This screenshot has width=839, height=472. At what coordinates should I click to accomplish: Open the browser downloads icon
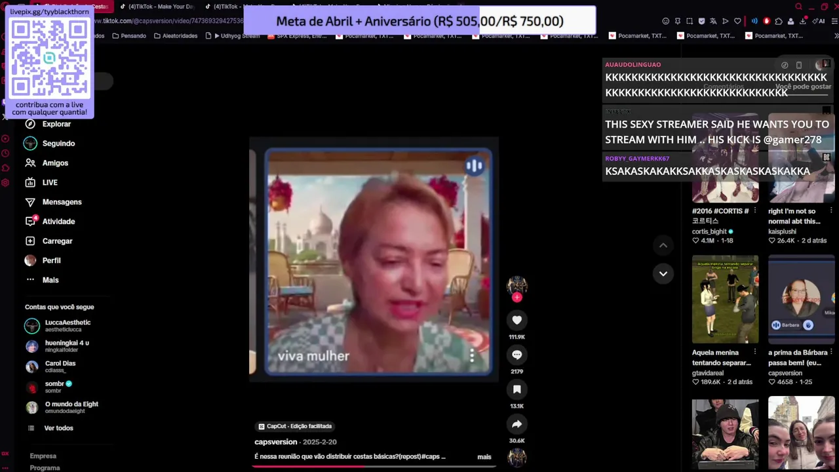tap(803, 21)
